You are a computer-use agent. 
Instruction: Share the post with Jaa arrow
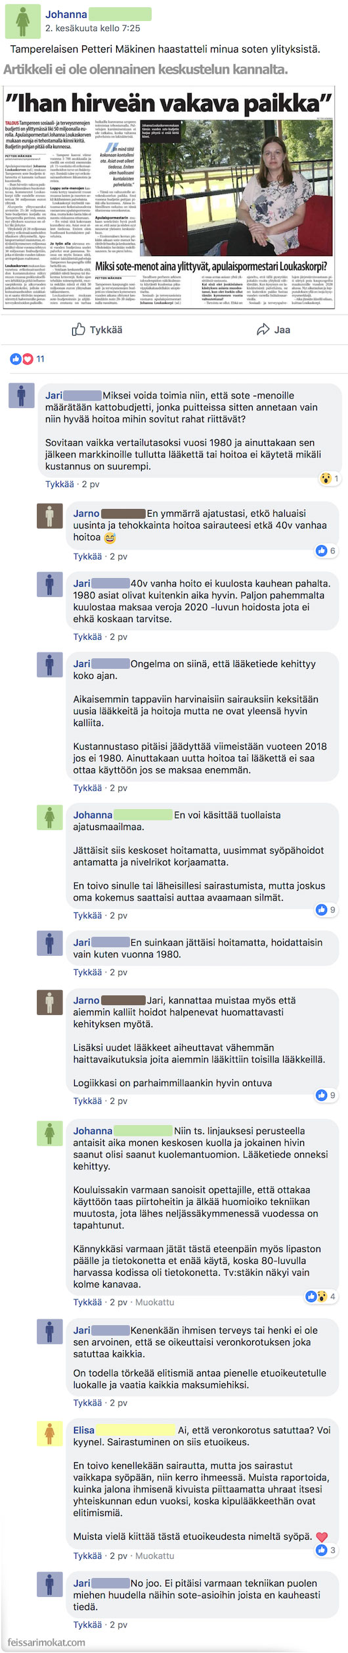[273, 330]
